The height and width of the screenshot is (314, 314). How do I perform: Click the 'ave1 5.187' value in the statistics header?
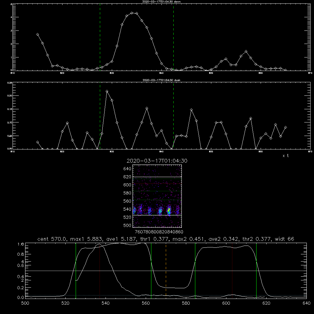click(122, 239)
